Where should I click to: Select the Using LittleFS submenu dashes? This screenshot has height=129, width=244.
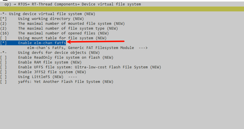coord(73,77)
